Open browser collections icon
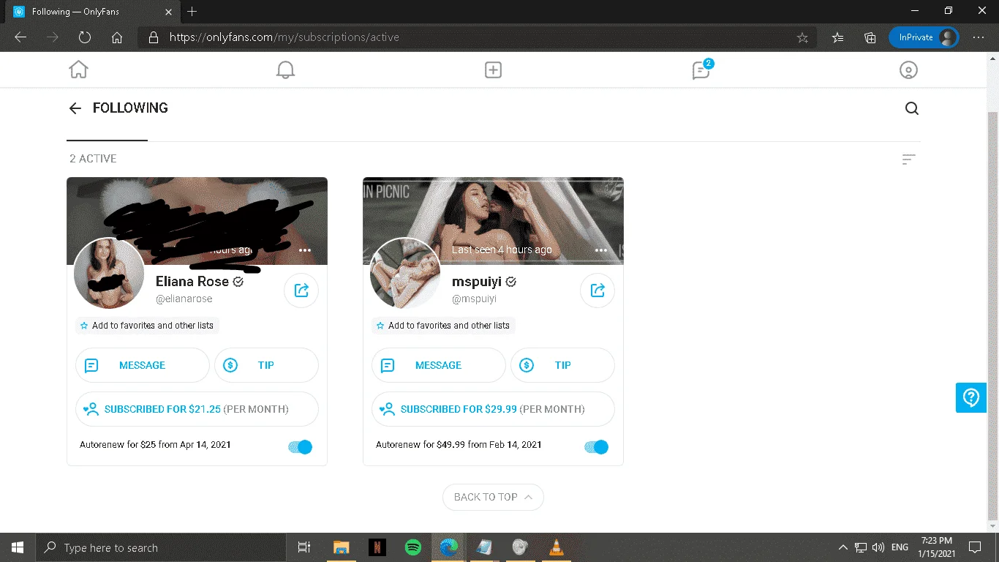Screen dimensions: 999x562 tap(870, 37)
